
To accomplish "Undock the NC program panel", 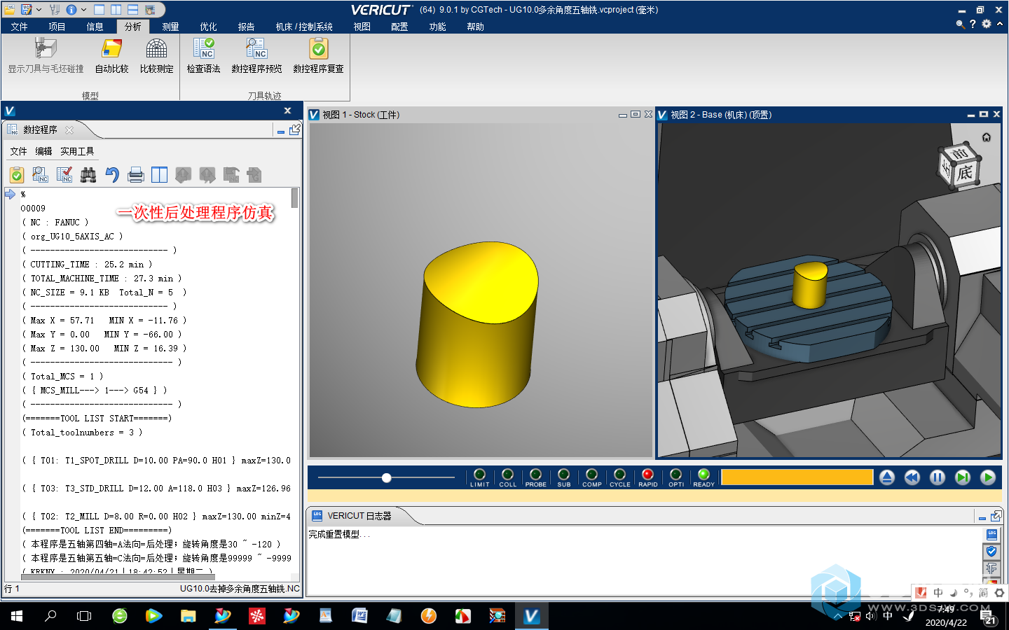I will click(294, 129).
